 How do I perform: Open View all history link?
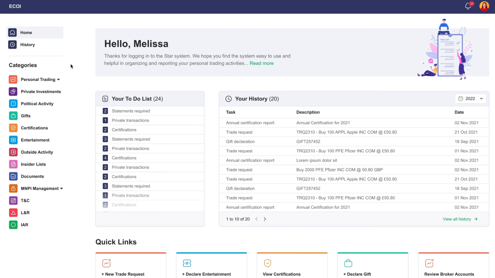tap(460, 219)
